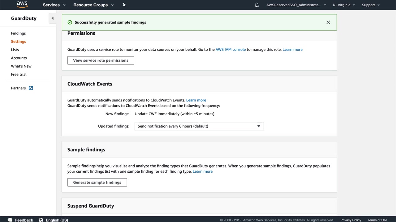Click the globe language icon

pos(41,220)
